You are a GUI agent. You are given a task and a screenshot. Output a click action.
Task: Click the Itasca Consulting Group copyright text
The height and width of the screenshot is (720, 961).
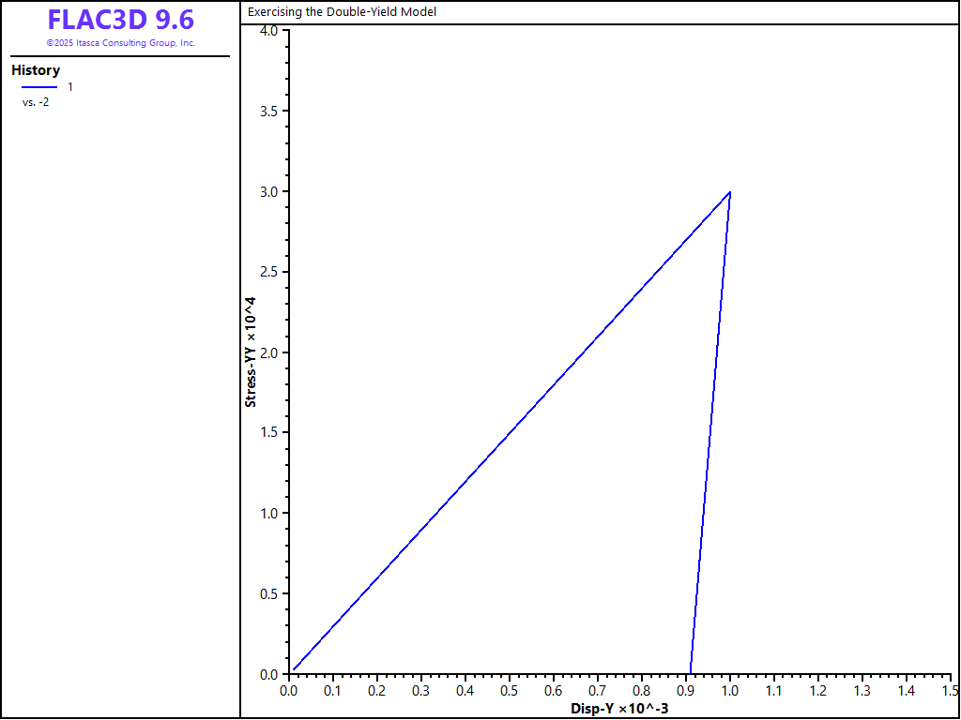pos(120,43)
